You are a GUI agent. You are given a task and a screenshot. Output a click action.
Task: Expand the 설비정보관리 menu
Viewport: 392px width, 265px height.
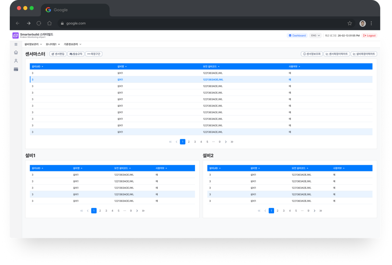(x=33, y=44)
